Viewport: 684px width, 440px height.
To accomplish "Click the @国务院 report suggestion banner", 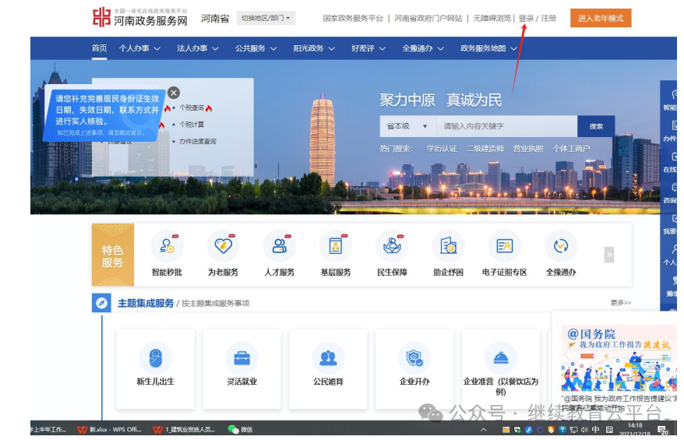I will pyautogui.click(x=619, y=358).
